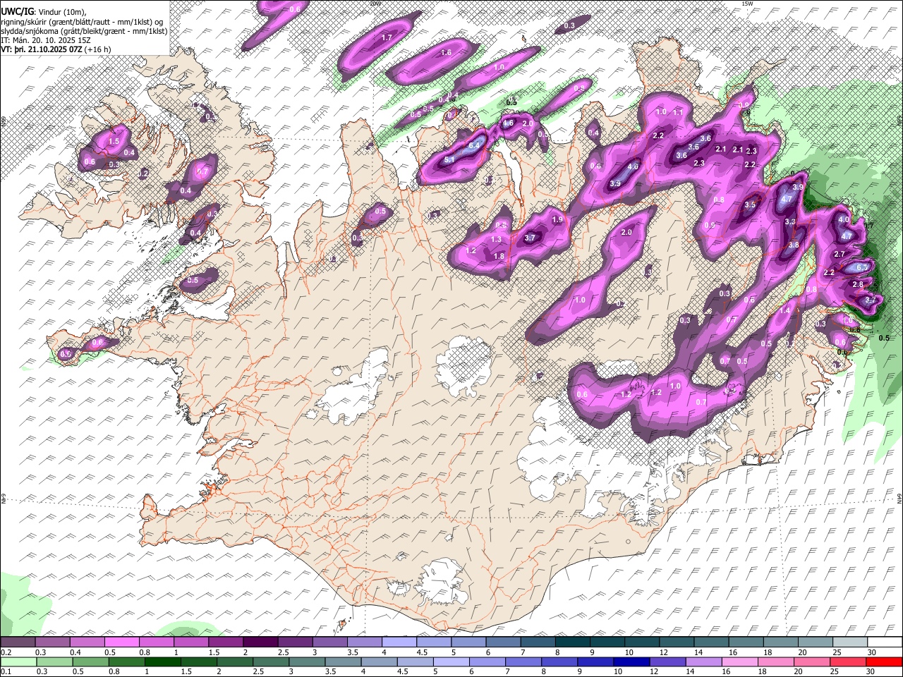Click the 4.6 precipitation value near the north coast
The height and width of the screenshot is (677, 903).
pos(508,123)
